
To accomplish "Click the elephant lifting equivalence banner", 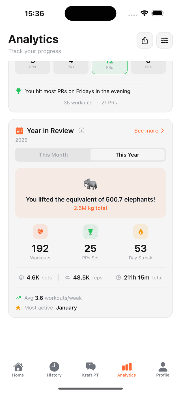I will click(x=90, y=193).
